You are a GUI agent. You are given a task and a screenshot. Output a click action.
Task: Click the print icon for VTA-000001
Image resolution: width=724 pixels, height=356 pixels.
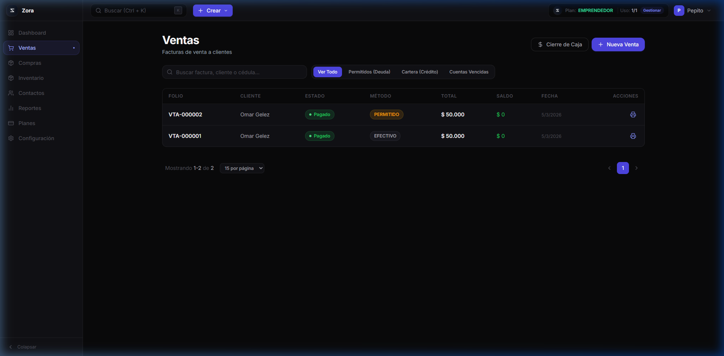click(x=633, y=136)
